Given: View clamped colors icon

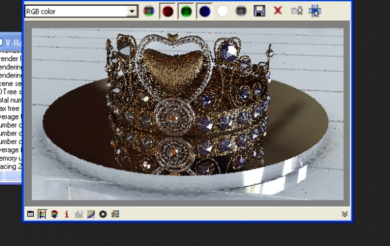Looking at the screenshot, I should pyautogui.click(x=55, y=214).
